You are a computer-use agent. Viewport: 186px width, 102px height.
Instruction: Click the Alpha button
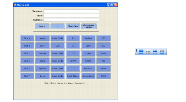(x=42, y=38)
